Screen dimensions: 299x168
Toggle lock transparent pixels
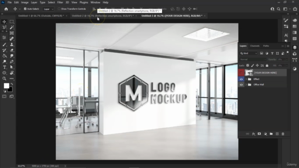[x=248, y=65]
